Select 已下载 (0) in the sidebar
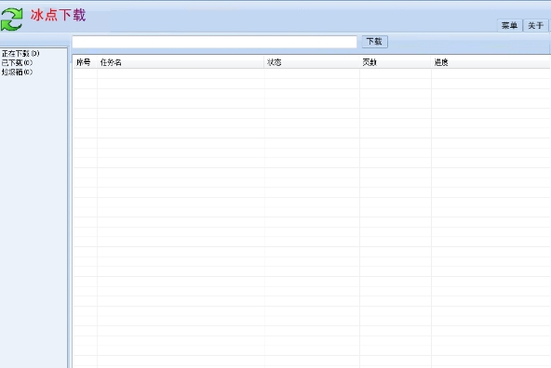The image size is (551, 368). [x=17, y=62]
